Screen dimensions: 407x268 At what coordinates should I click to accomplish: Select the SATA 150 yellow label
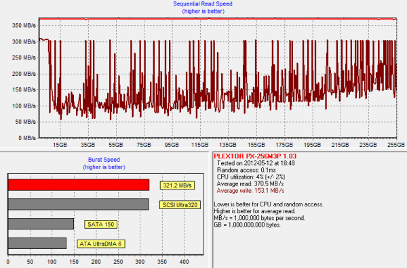tap(100, 224)
